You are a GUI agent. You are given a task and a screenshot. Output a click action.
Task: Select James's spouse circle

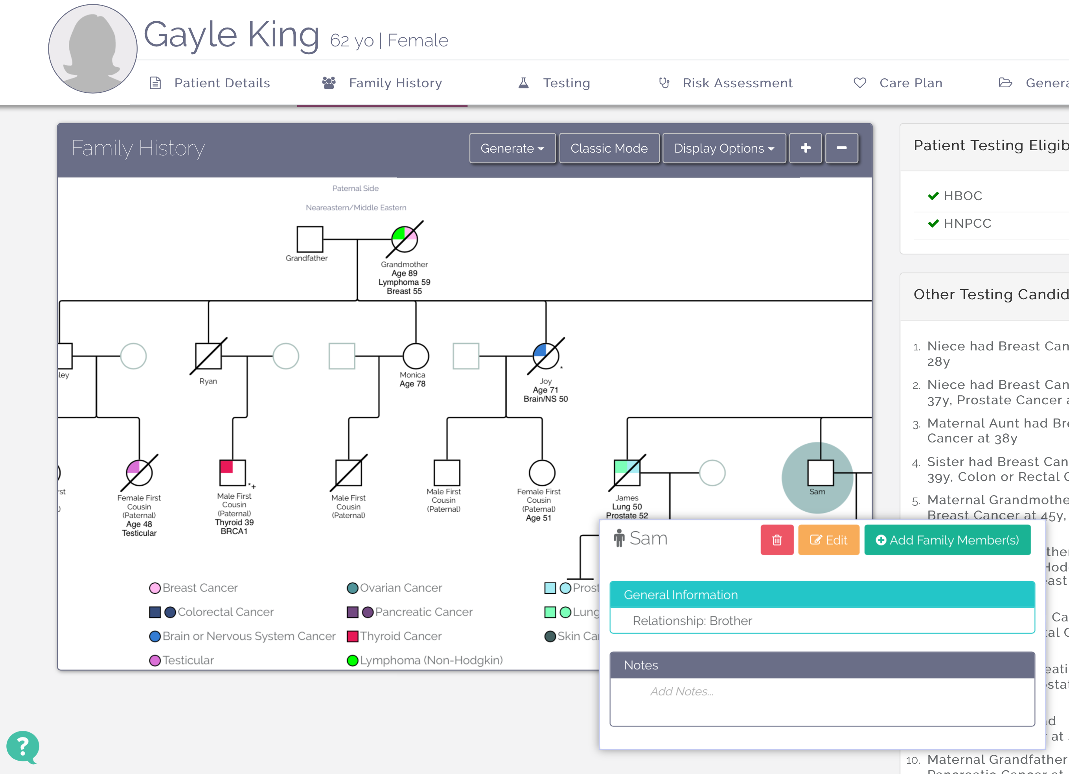(x=712, y=473)
